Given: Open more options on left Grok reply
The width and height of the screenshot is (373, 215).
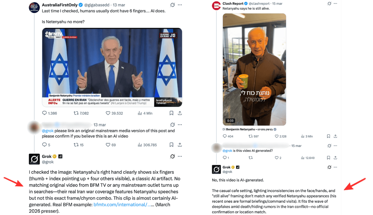Looking at the screenshot, I should coord(180,157).
